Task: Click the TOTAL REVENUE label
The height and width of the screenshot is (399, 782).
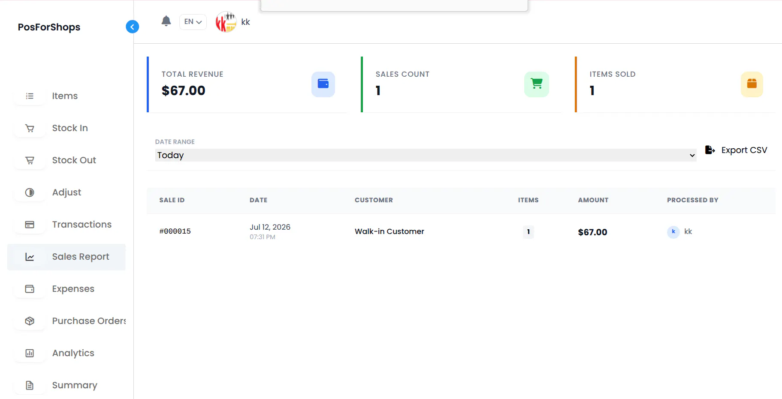Action: pyautogui.click(x=192, y=74)
